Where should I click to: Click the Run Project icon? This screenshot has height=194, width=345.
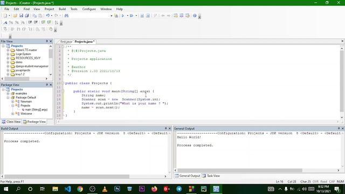(132, 16)
